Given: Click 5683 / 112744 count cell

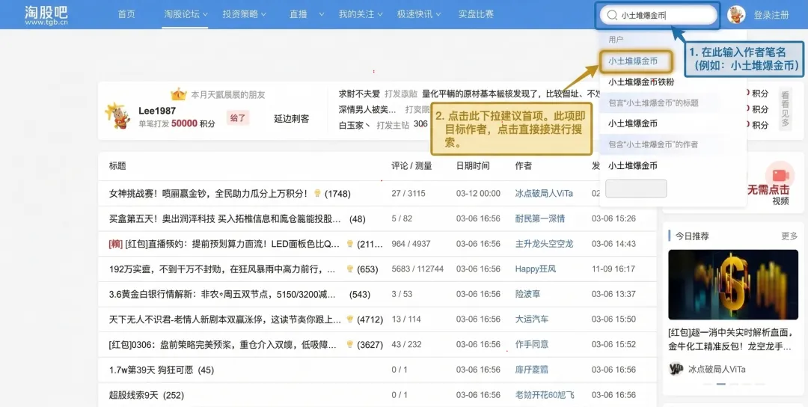Looking at the screenshot, I should click(x=417, y=269).
